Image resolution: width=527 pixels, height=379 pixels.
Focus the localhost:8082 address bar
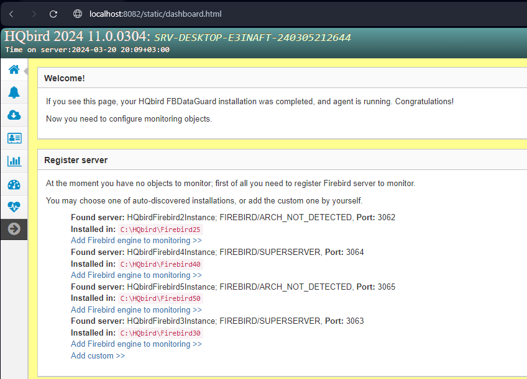[155, 14]
